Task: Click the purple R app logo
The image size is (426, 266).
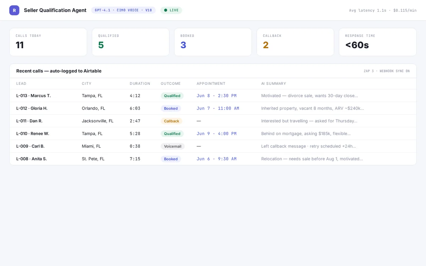Action: pos(14,10)
